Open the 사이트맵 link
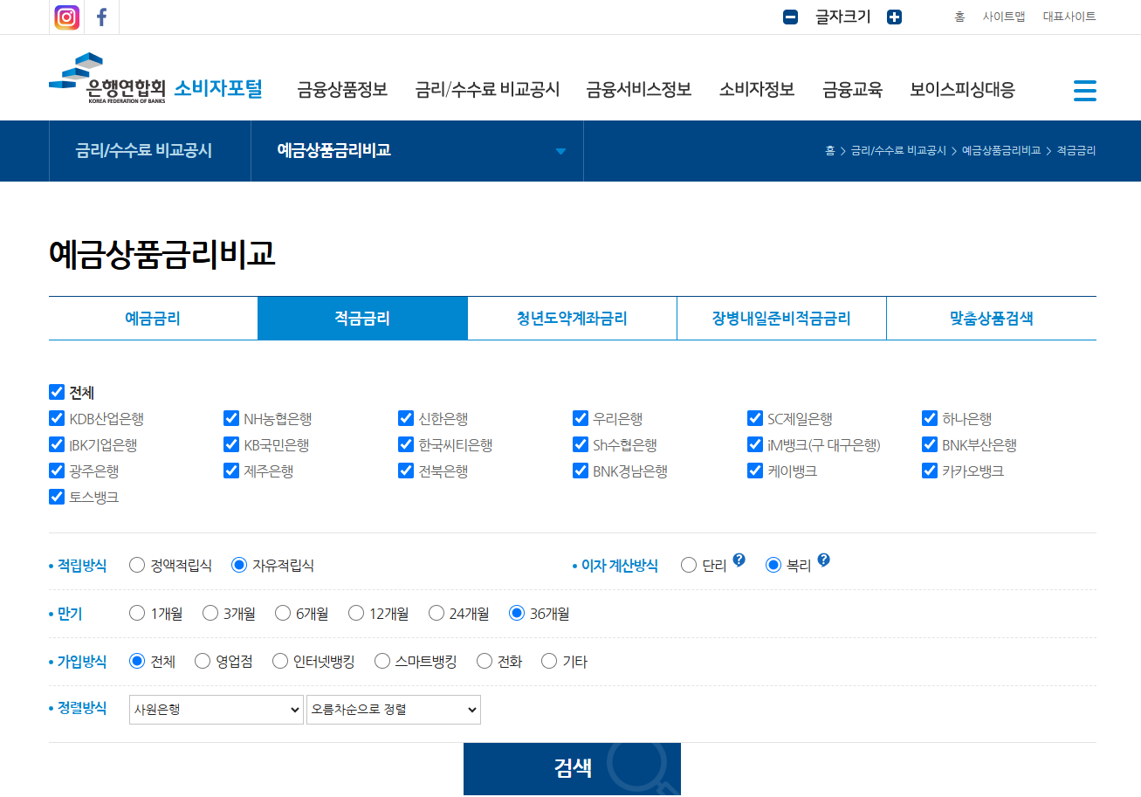The height and width of the screenshot is (797, 1141). click(1004, 17)
